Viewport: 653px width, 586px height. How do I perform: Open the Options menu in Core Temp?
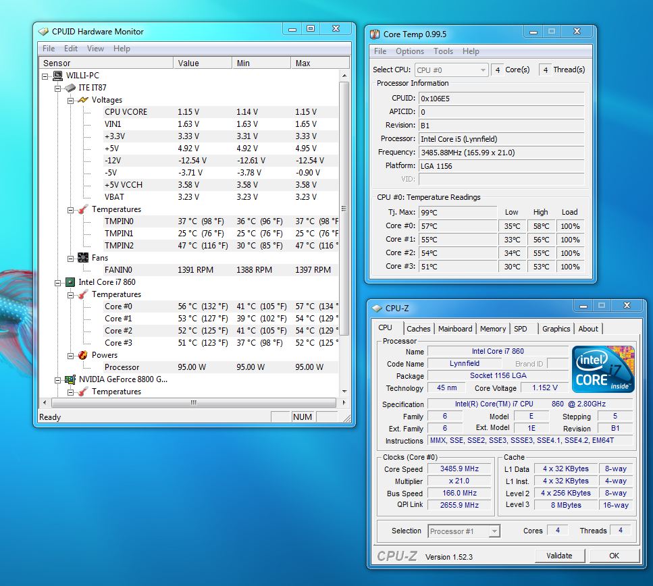coord(410,51)
